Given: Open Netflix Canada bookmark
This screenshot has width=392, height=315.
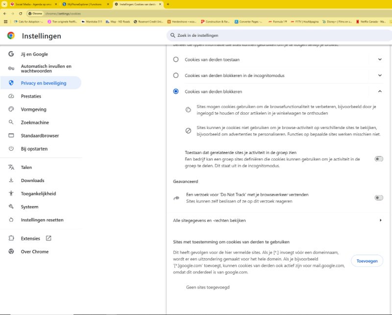Looking at the screenshot, I should [371, 22].
